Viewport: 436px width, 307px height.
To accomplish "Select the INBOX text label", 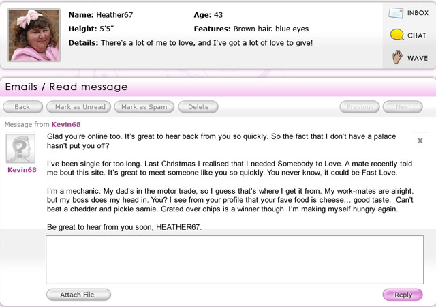I will coord(418,13).
